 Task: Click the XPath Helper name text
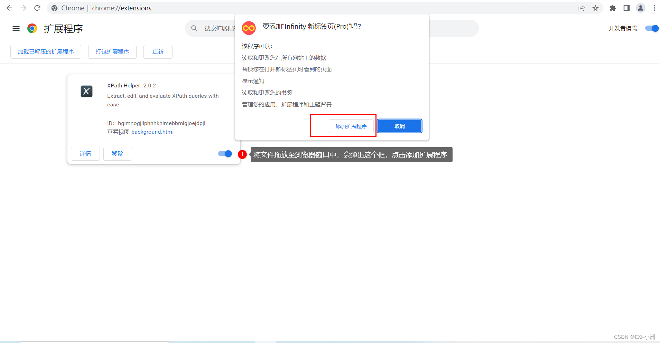point(123,86)
